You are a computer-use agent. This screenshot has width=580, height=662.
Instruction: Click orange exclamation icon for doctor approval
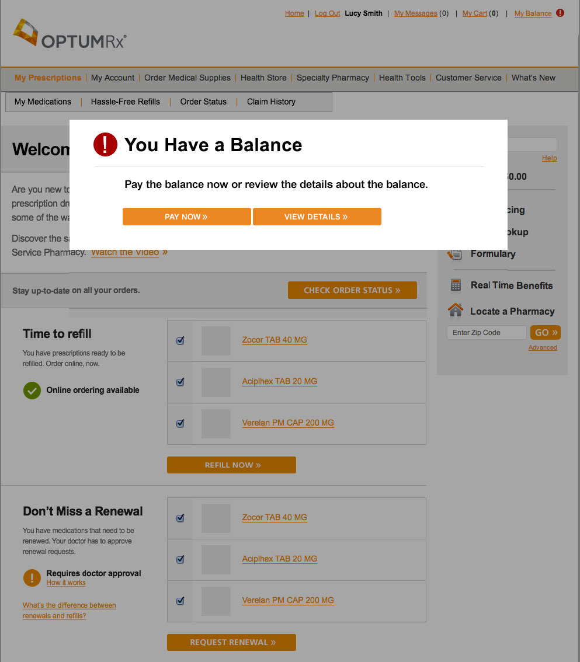[32, 578]
